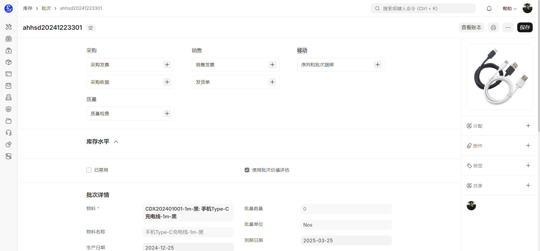The width and height of the screenshot is (540, 251).
Task: Add a new 质量检查
Action: click(x=167, y=113)
